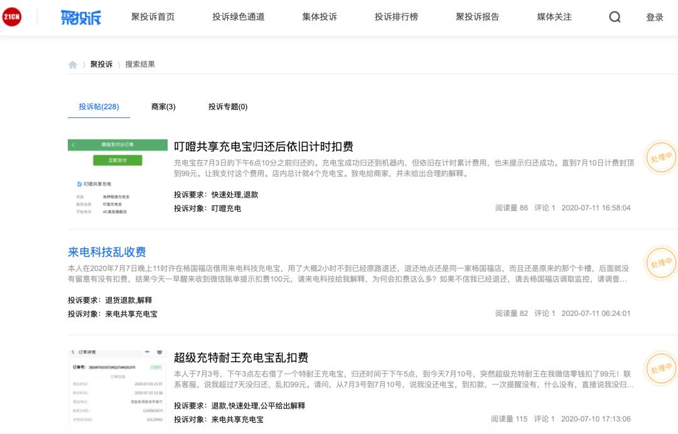Viewport: 678px width, 434px height.
Task: Open 投诉排行榜 navigation item
Action: tap(396, 17)
